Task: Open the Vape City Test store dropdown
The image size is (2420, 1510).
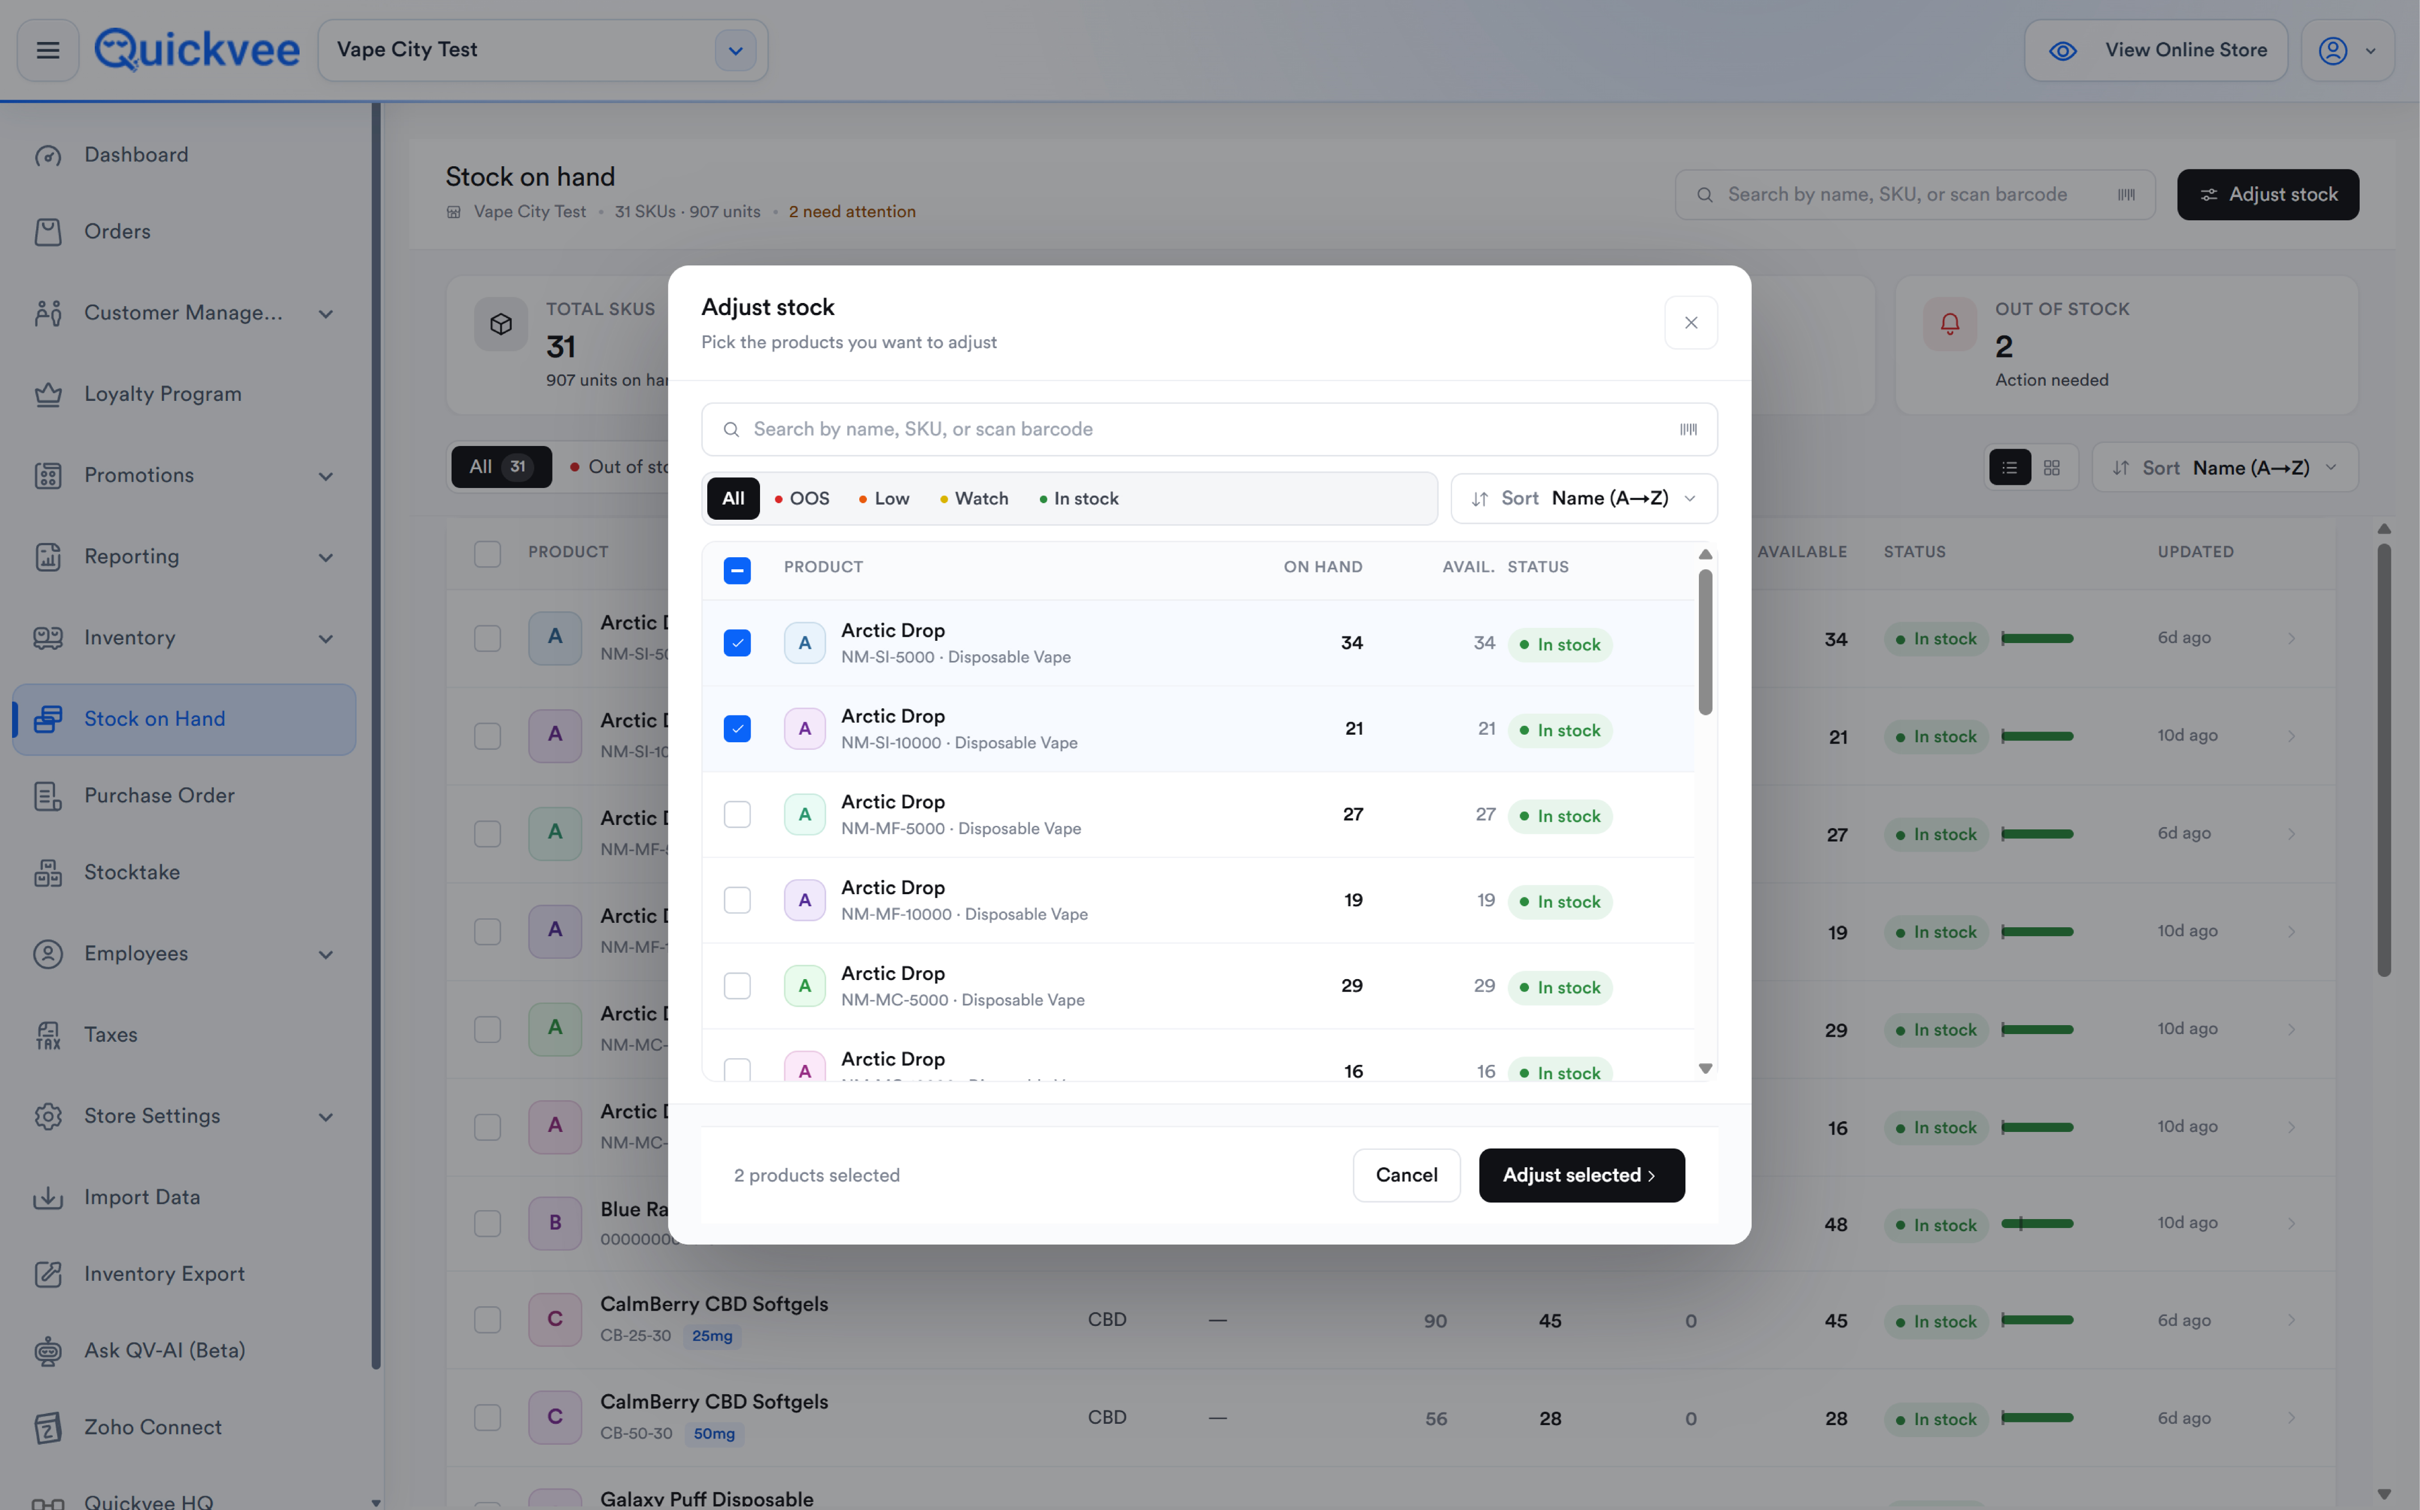Action: 735,50
